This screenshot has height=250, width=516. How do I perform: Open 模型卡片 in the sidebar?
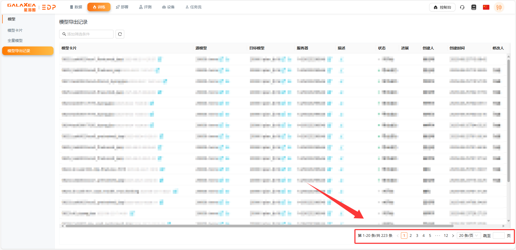tap(15, 30)
